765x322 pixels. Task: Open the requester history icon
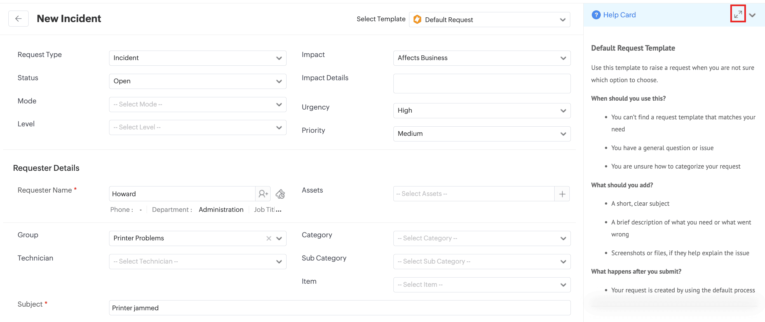click(280, 194)
